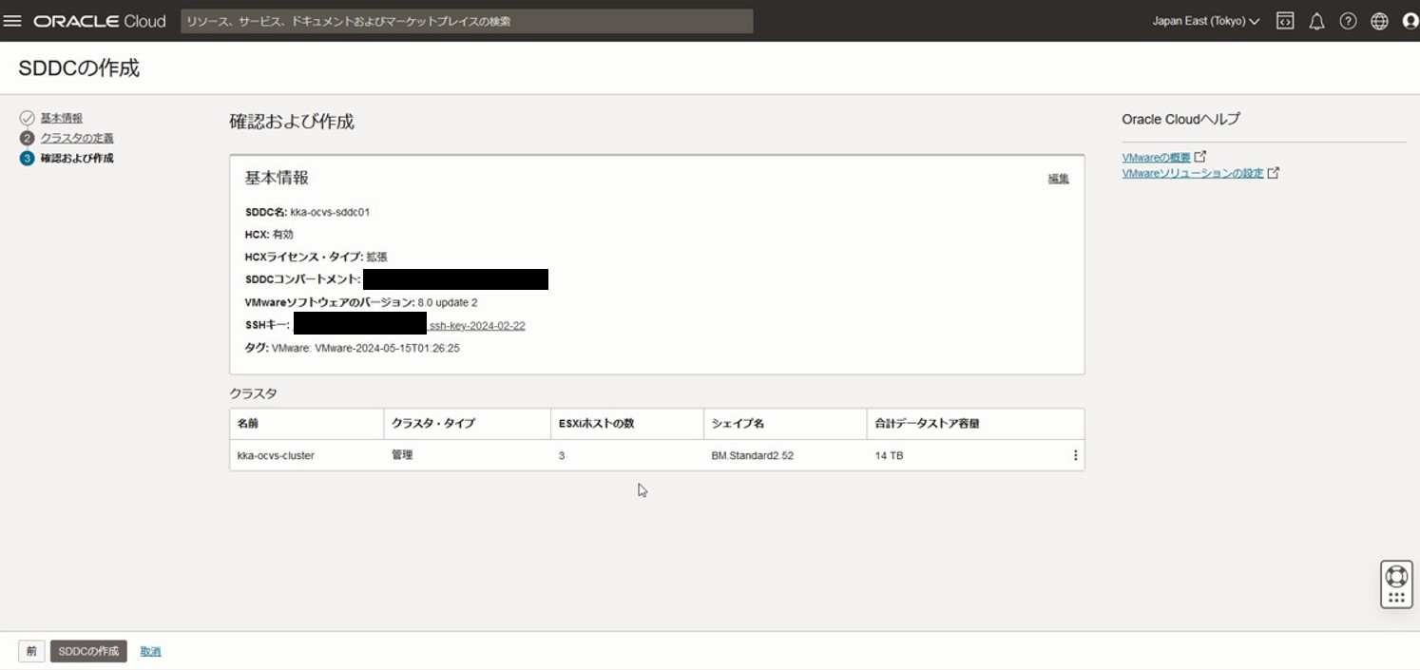Click the SDDCの作成 button
1420x670 pixels.
tap(88, 651)
